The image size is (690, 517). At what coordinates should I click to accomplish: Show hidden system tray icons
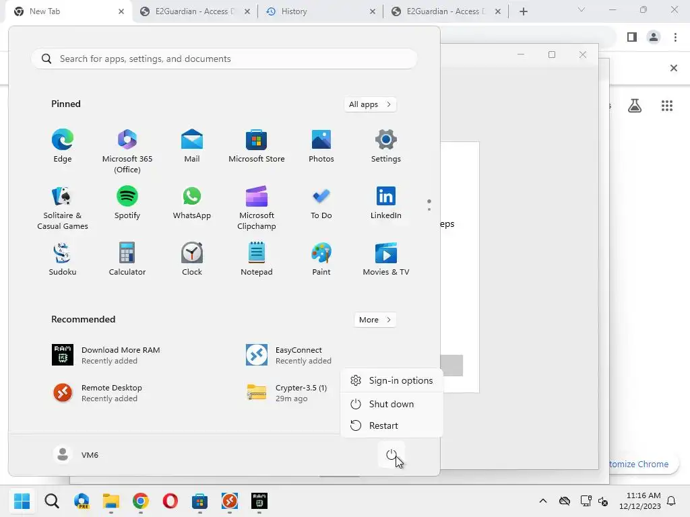point(543,501)
